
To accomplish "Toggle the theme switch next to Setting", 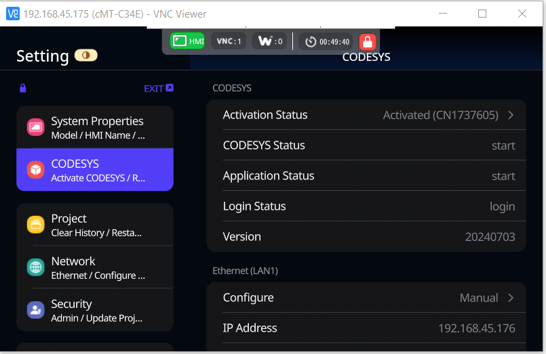I will (x=86, y=56).
